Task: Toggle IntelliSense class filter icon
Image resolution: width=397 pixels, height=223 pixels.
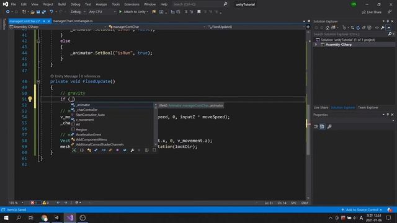Action: (89, 150)
